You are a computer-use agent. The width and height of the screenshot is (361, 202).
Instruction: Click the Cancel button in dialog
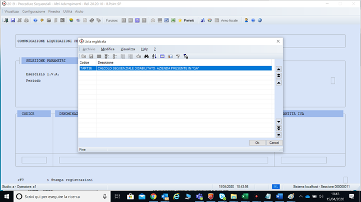[274, 143]
